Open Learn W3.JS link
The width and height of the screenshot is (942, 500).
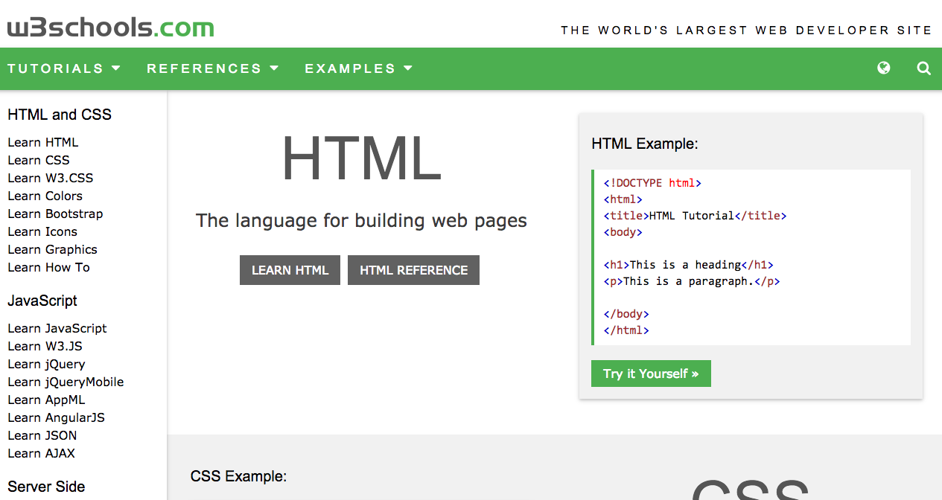(45, 346)
